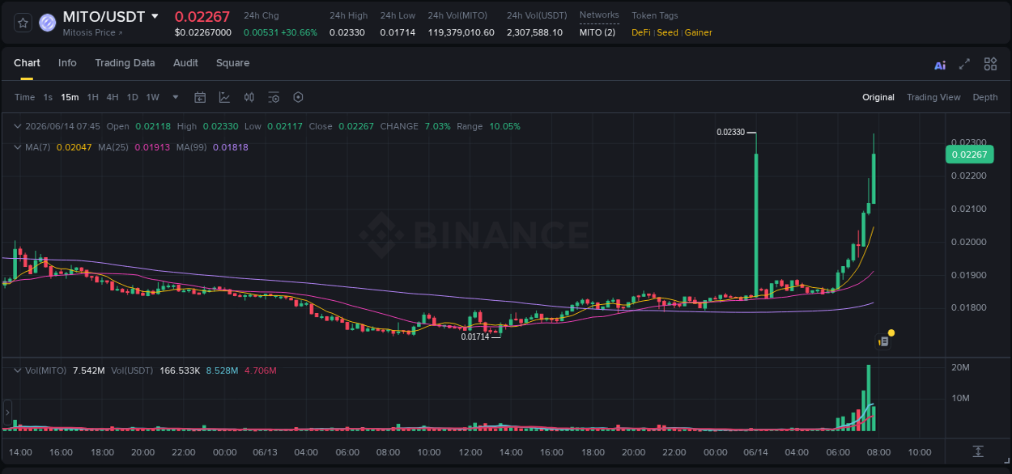Click the 24h Vol(USDT) value 2,307,588.10
Image resolution: width=1012 pixels, height=474 pixels.
[x=534, y=32]
